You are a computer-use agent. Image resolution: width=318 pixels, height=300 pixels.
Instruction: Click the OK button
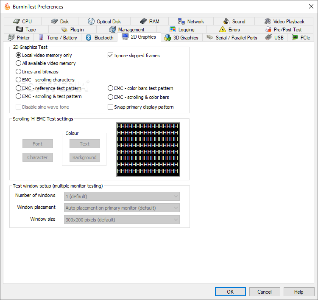[230, 292]
